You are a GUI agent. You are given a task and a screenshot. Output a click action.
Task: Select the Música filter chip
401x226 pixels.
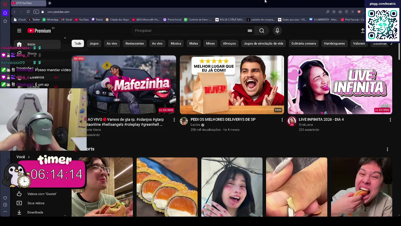click(176, 44)
